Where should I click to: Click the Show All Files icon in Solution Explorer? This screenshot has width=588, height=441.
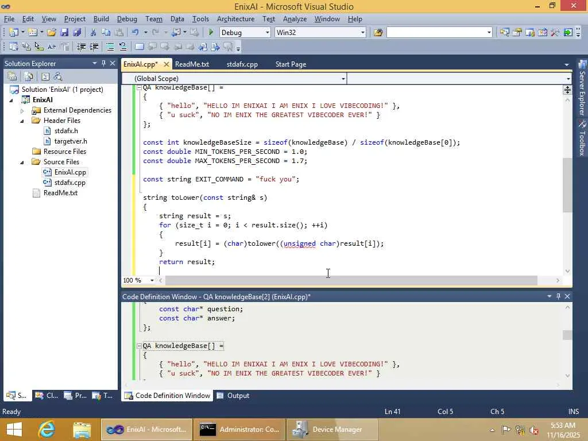point(28,77)
